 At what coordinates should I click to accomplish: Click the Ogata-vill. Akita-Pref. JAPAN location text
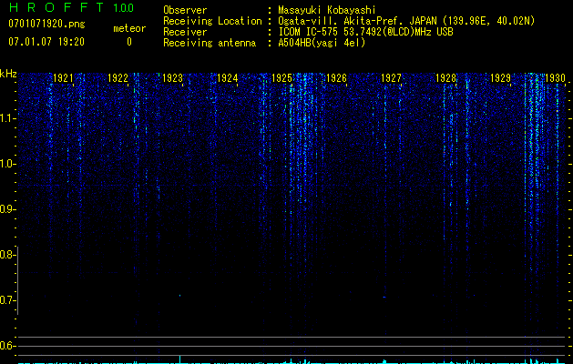[406, 21]
